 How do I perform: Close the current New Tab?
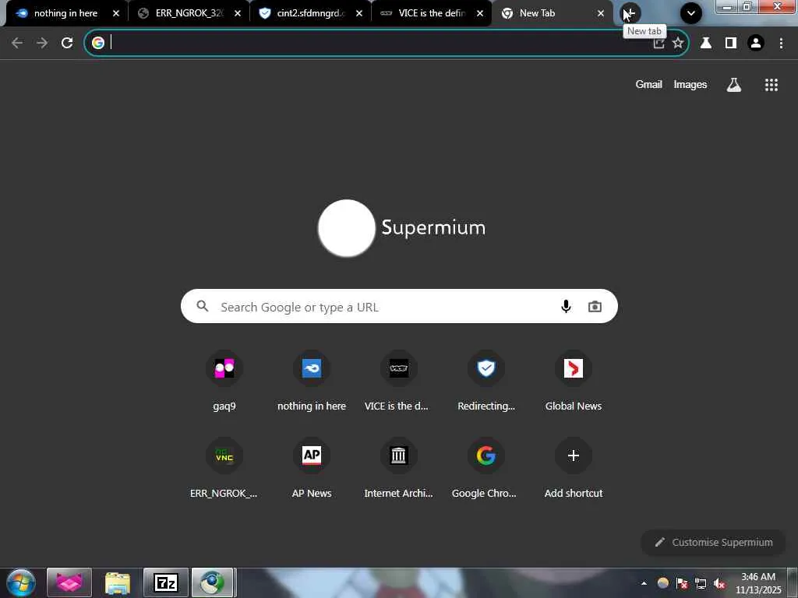click(x=601, y=14)
